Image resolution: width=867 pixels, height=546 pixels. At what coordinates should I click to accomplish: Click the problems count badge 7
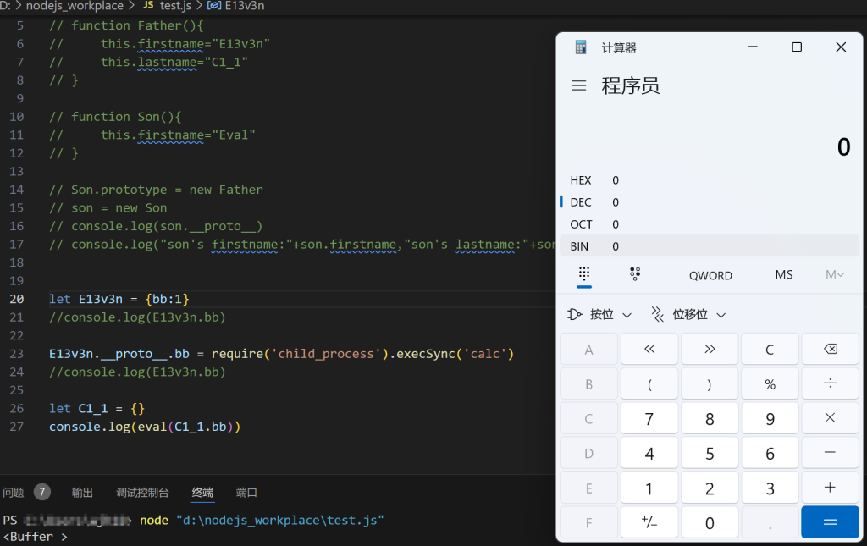pos(42,491)
